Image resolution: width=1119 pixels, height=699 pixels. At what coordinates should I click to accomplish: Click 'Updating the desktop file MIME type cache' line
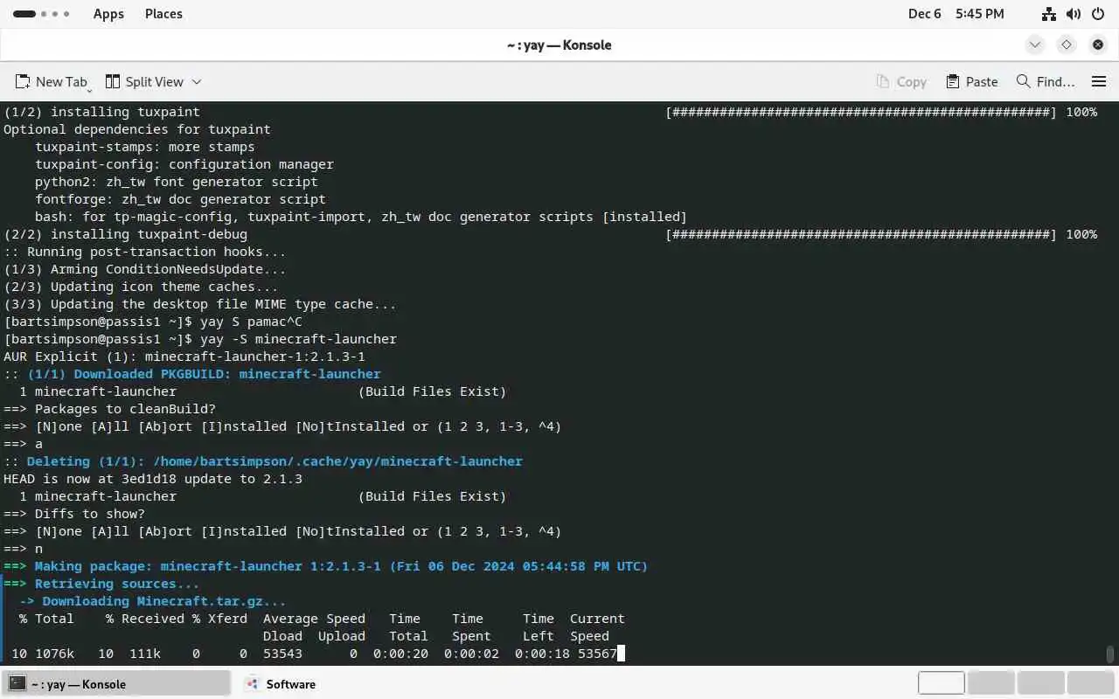tap(200, 304)
